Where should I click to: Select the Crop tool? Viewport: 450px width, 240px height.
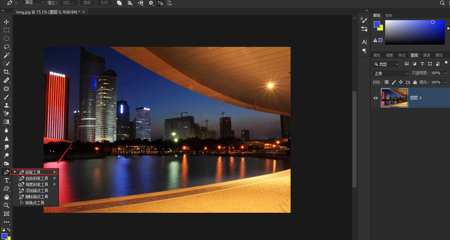(x=6, y=72)
